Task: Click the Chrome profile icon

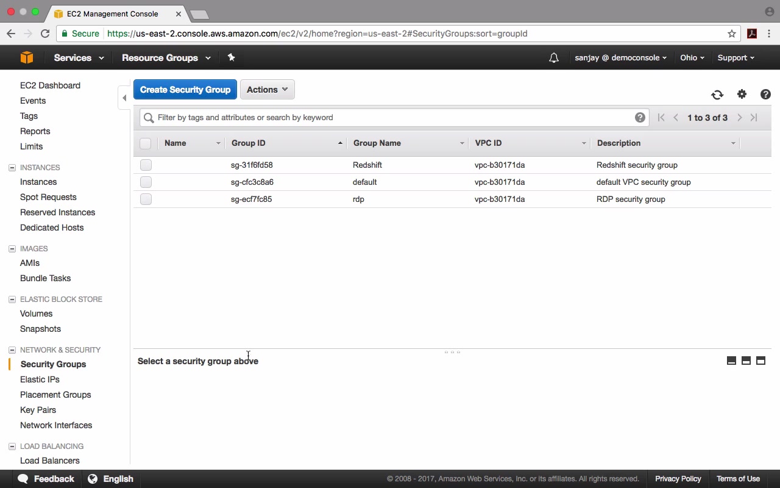Action: pos(769,12)
